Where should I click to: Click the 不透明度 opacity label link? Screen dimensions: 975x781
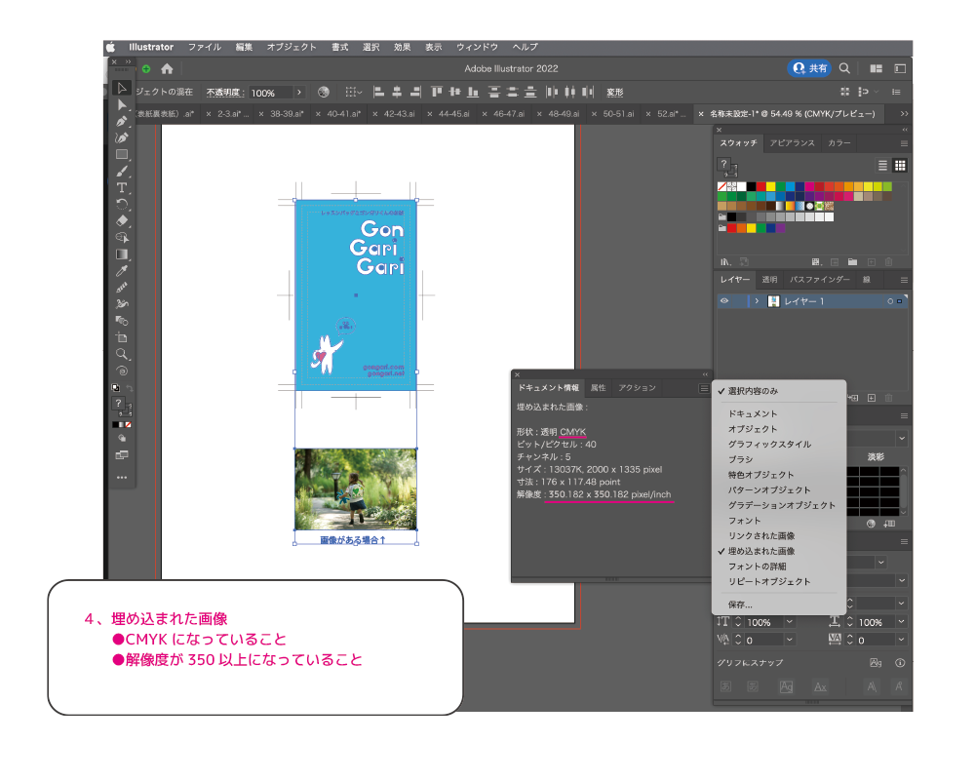click(225, 92)
